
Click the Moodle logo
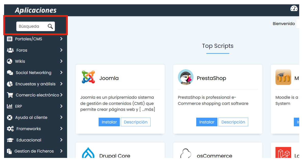(x=283, y=77)
